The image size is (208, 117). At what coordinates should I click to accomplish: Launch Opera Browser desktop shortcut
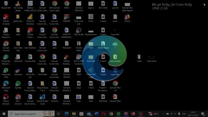pos(6,99)
